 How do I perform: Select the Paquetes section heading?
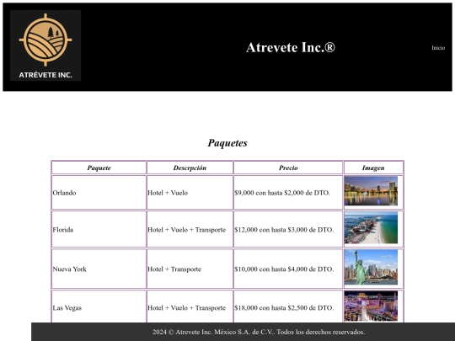tap(227, 142)
